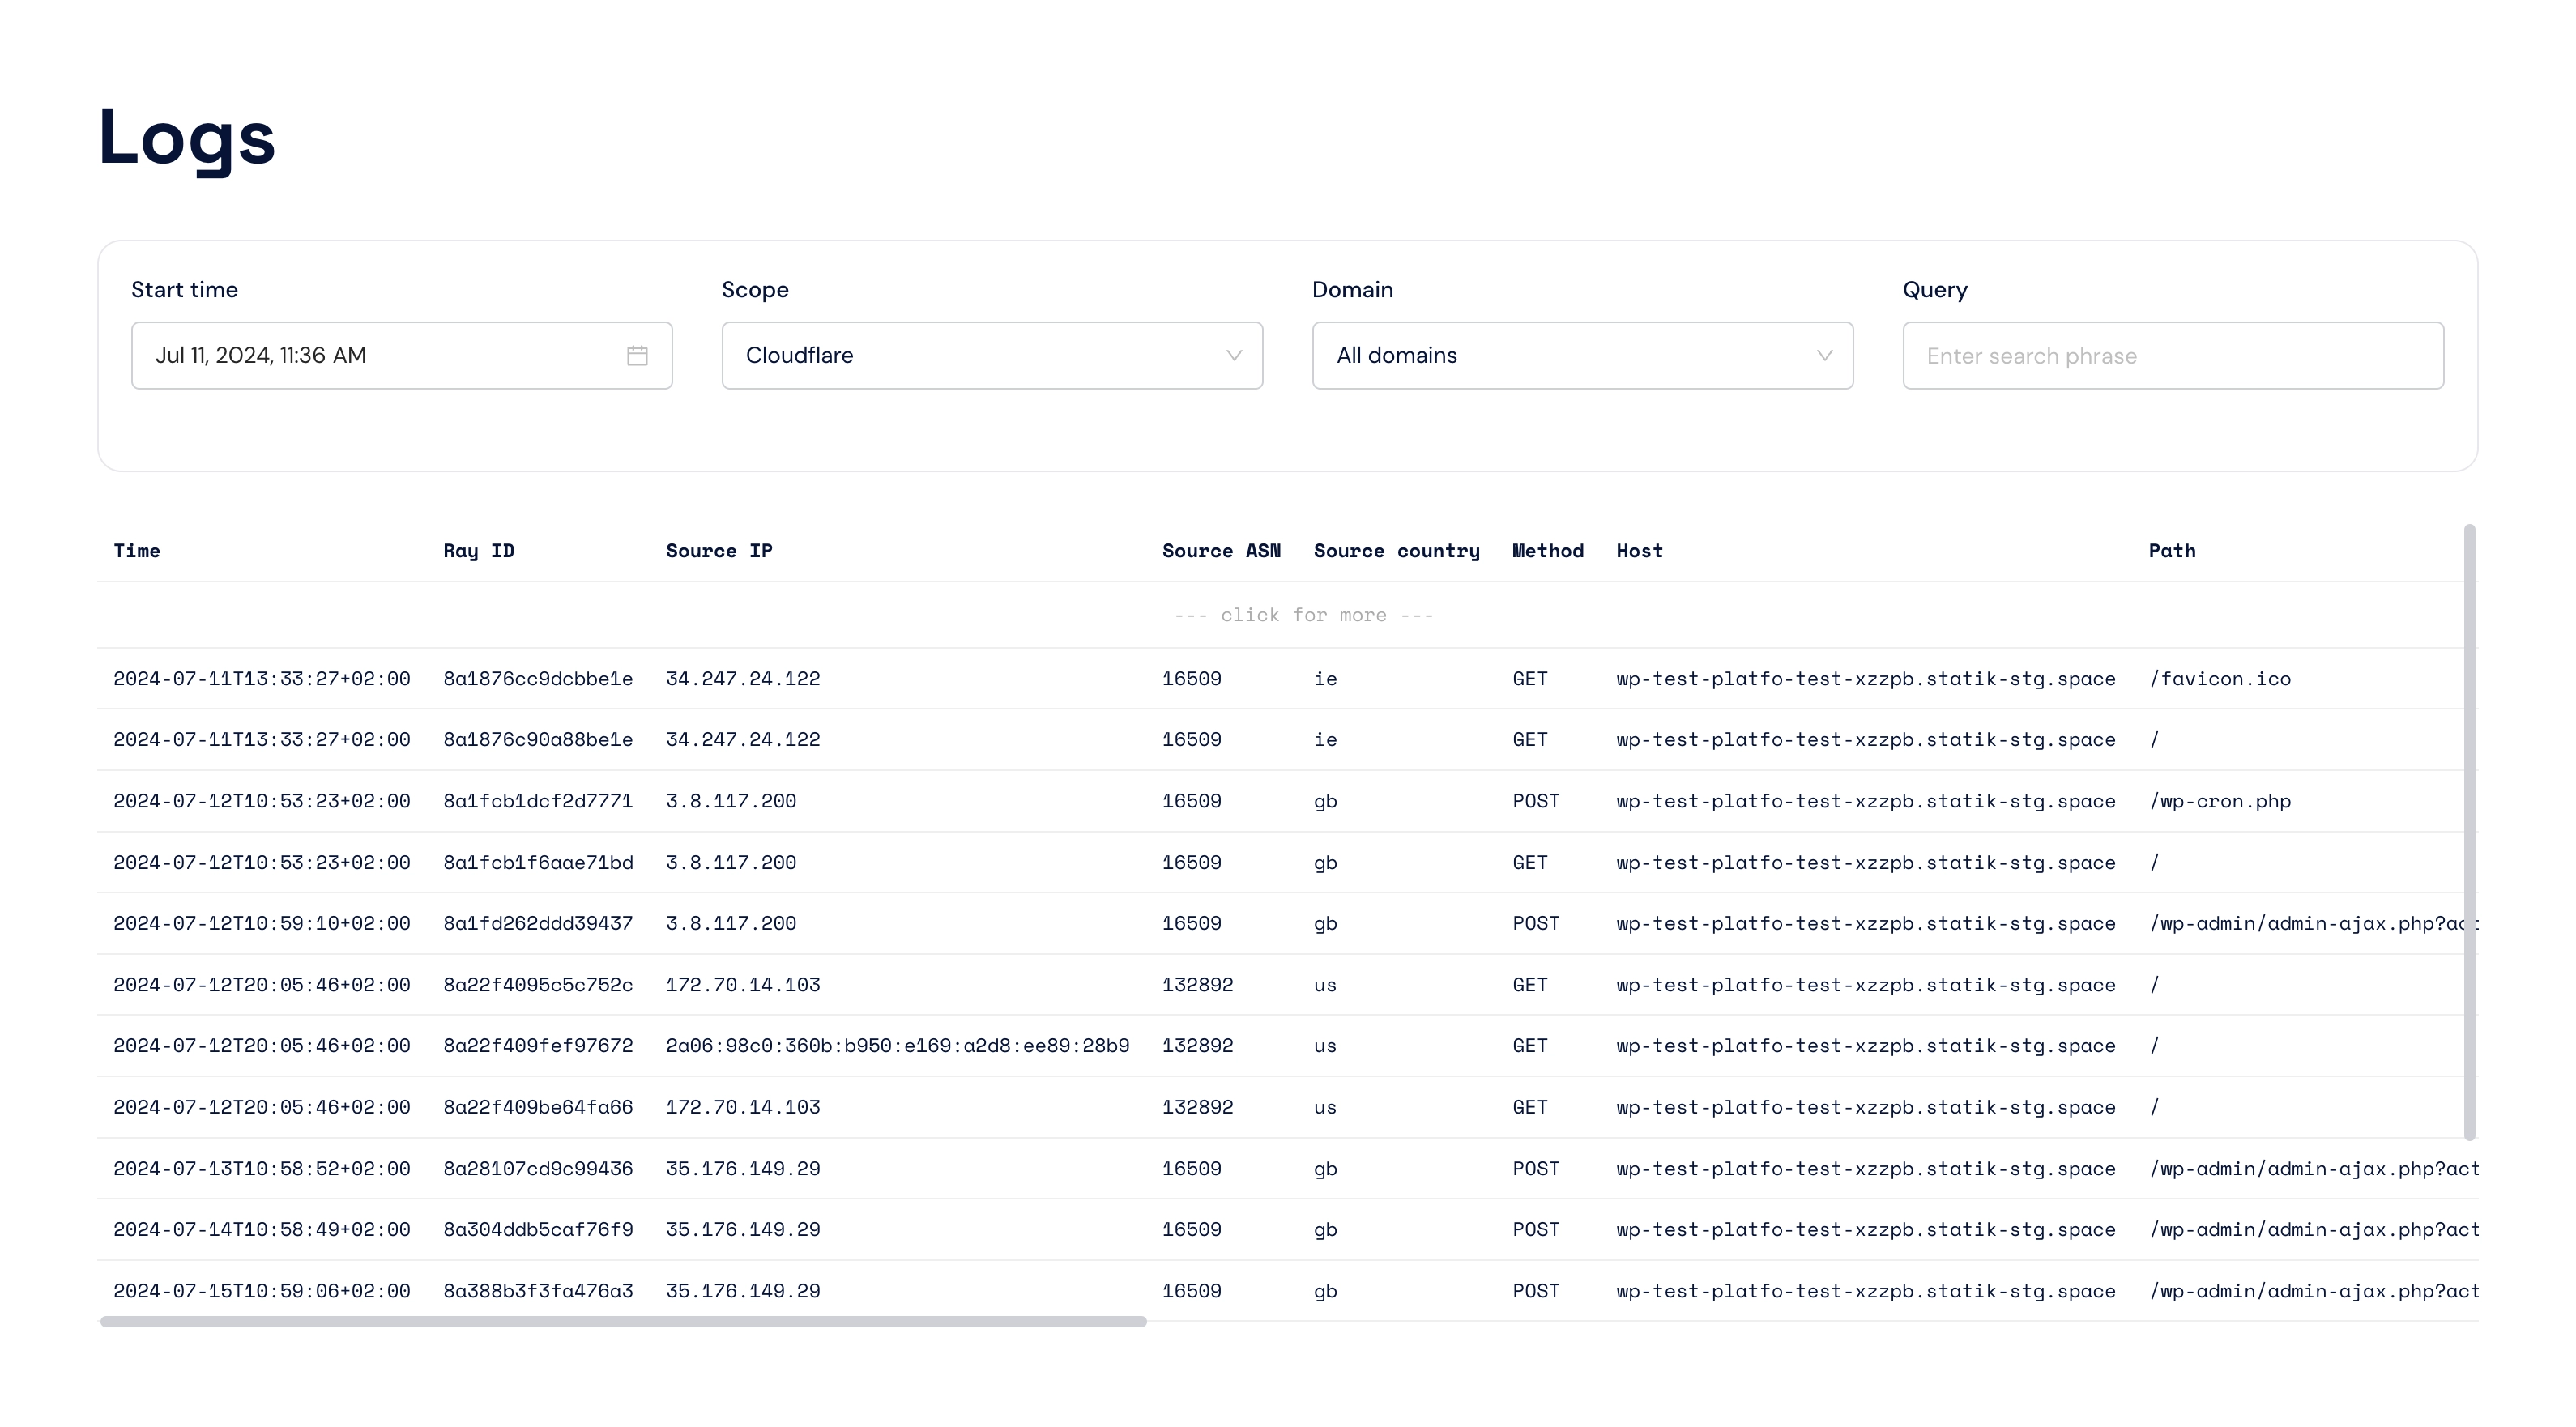Viewport: 2576px width, 1427px height.
Task: Click POST method in the wp-cron.php row
Action: point(1536,801)
